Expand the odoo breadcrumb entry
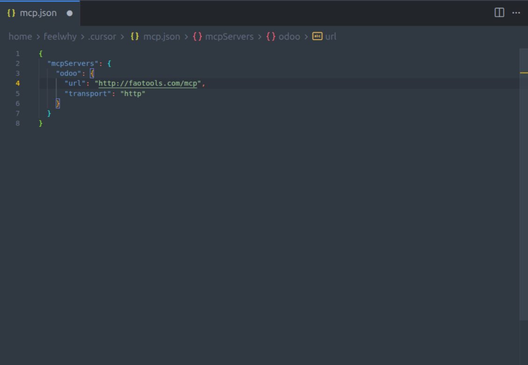This screenshot has height=365, width=528. pos(289,36)
